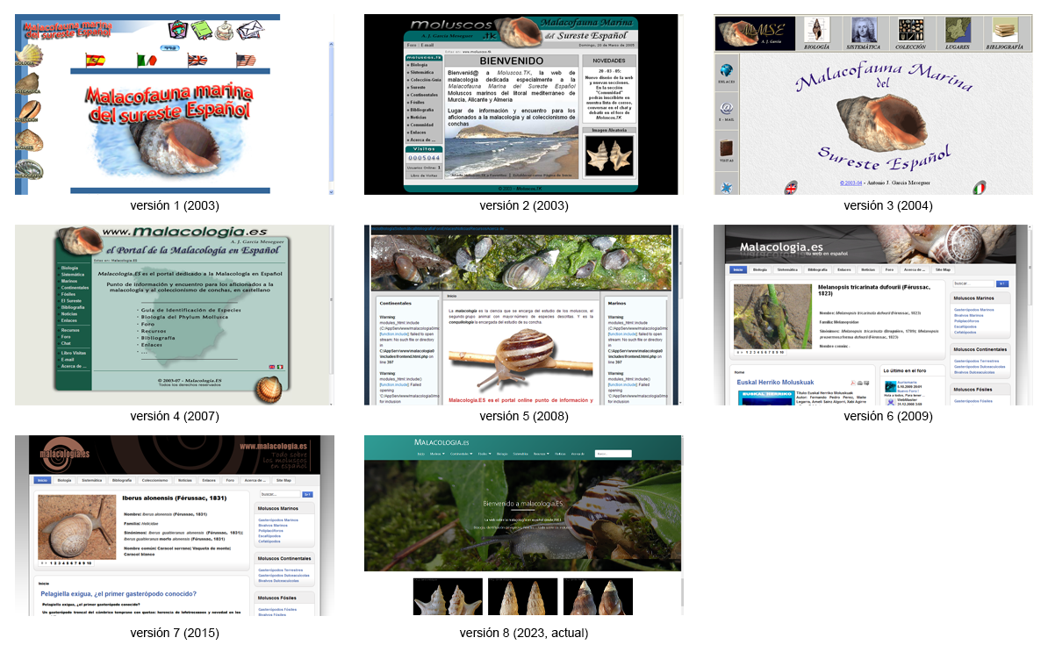Click the middle shell photo below versión 8 banner

(x=522, y=597)
